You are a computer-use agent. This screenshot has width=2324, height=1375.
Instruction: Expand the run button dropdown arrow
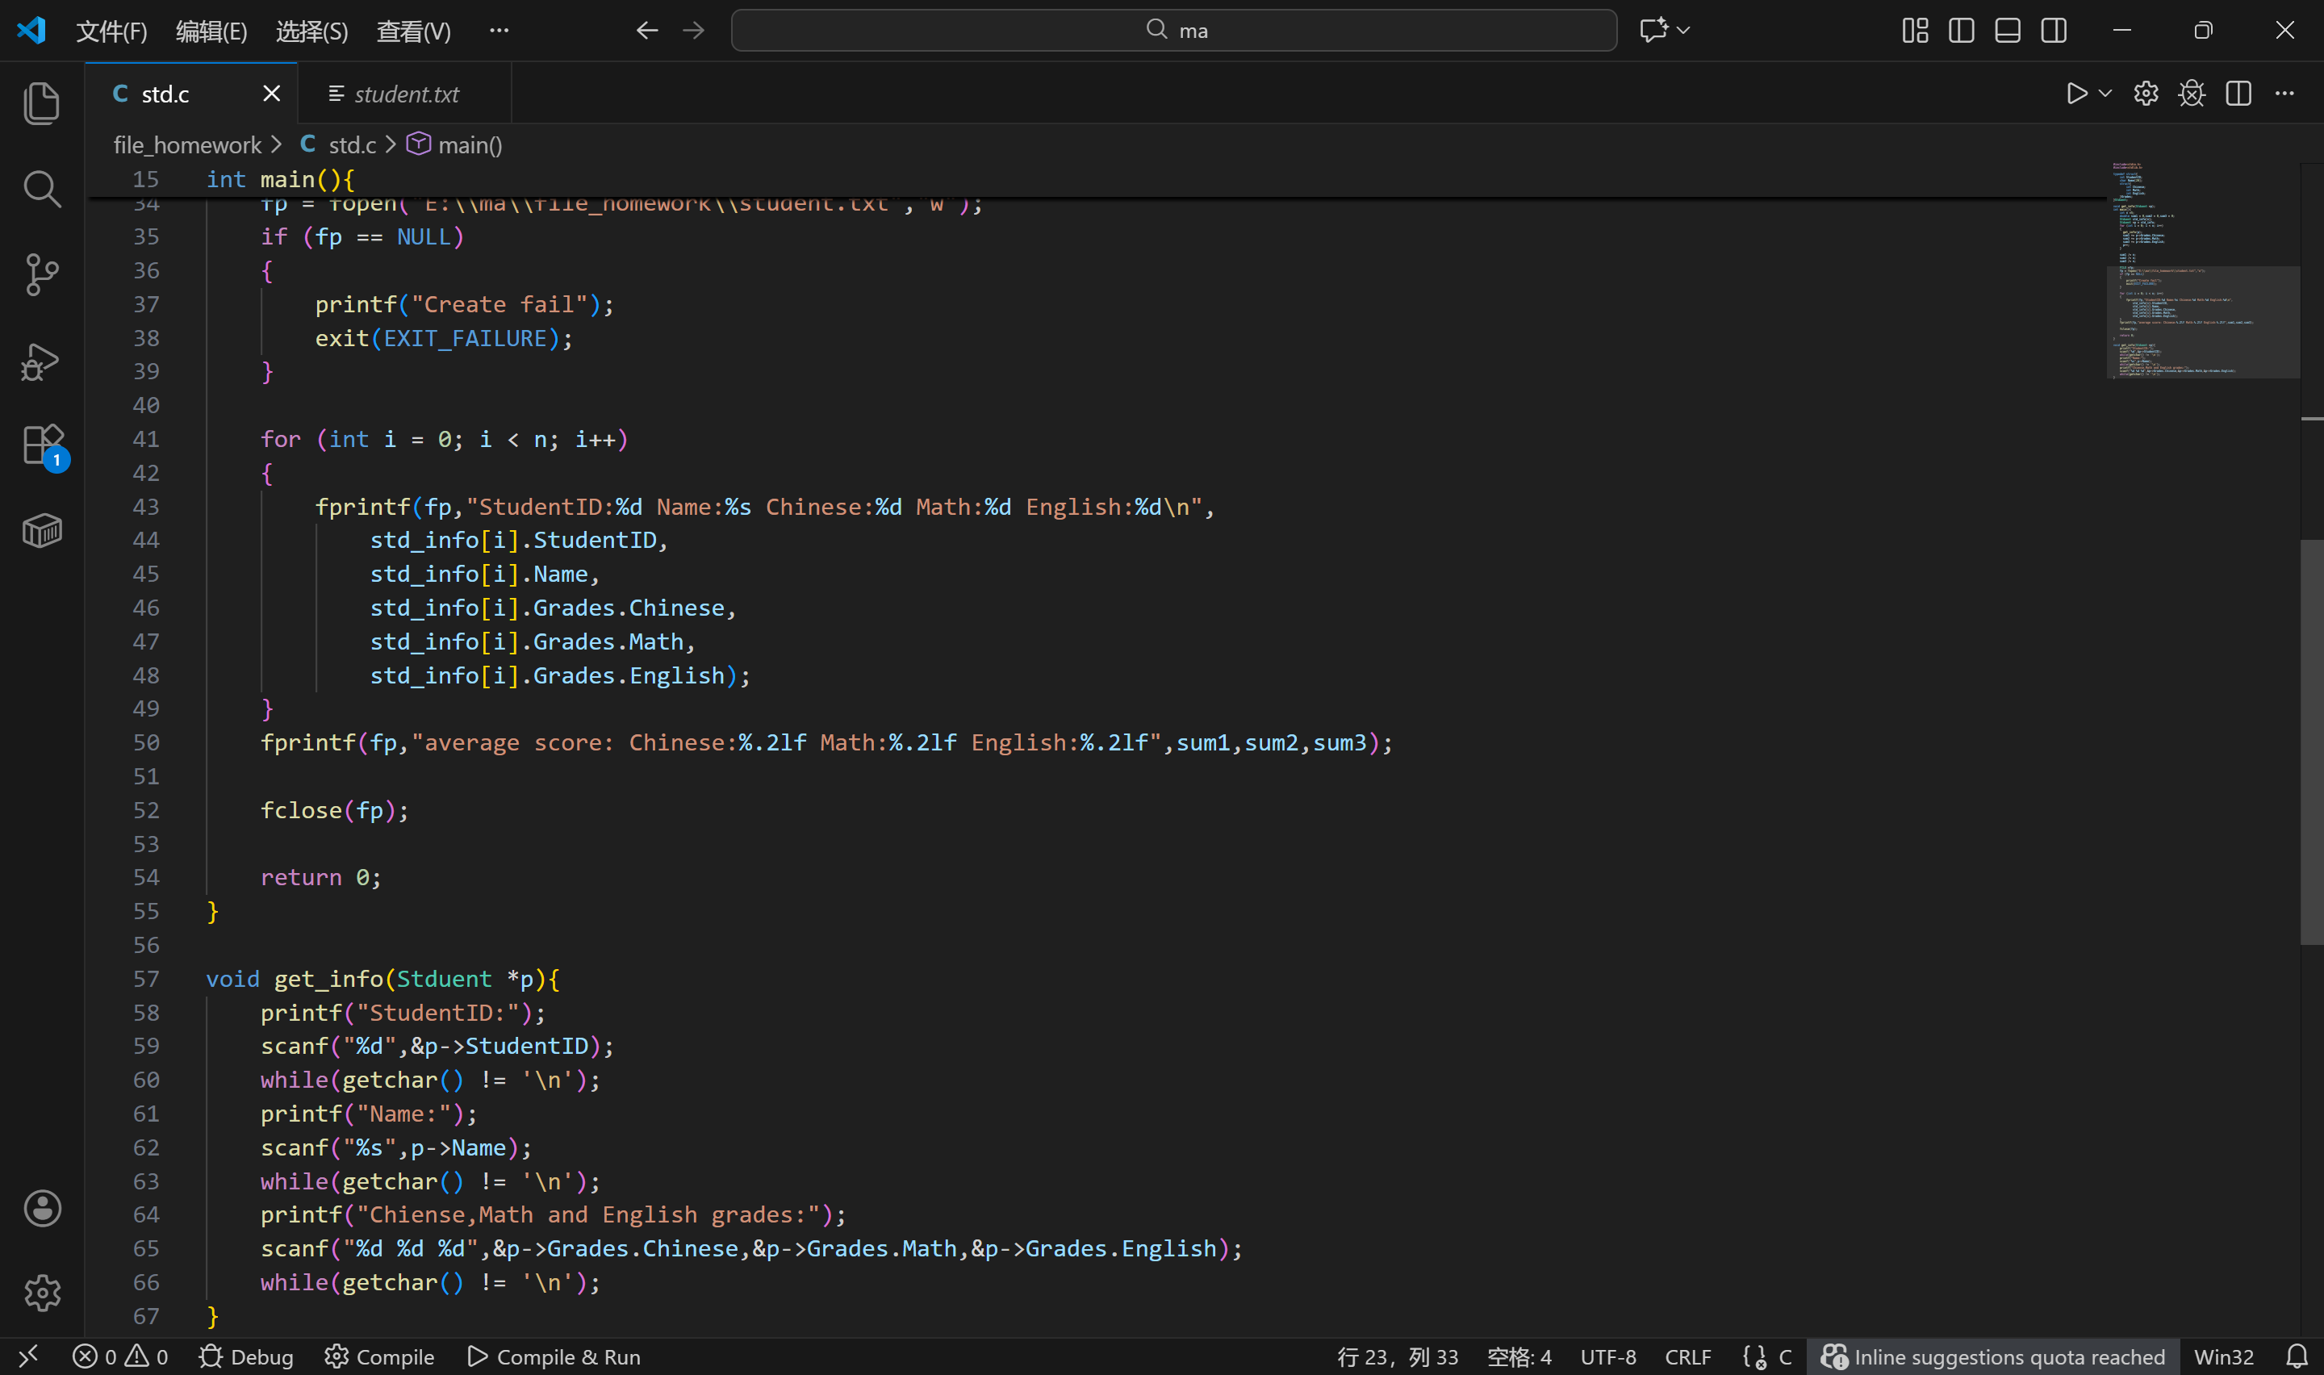tap(2105, 94)
